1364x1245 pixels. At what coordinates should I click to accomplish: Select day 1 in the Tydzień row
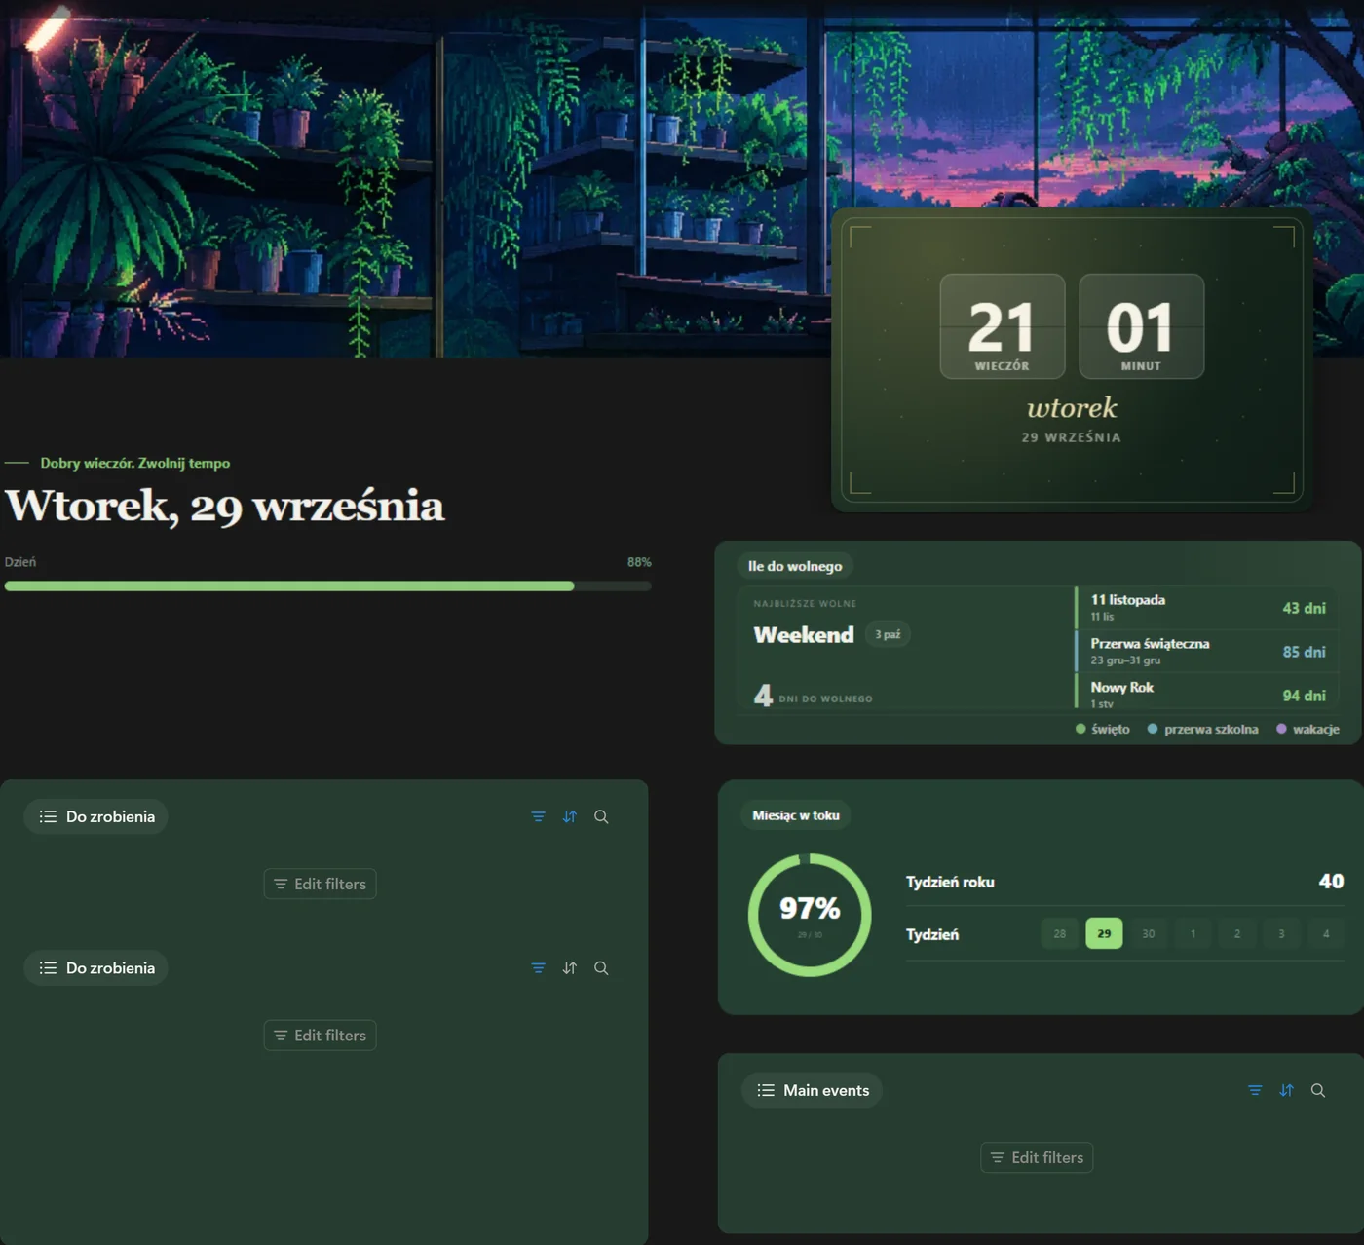1193,933
